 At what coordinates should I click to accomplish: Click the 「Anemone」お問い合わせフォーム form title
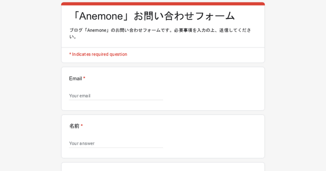click(152, 16)
